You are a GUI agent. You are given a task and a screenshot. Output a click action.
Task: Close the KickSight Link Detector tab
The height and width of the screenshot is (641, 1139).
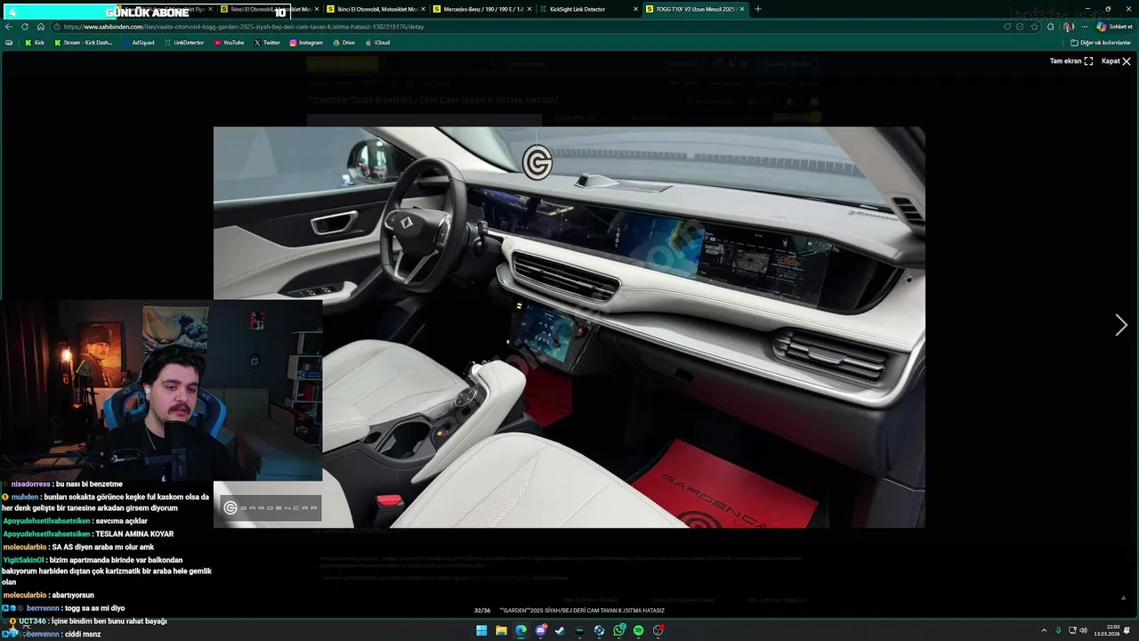pos(635,9)
